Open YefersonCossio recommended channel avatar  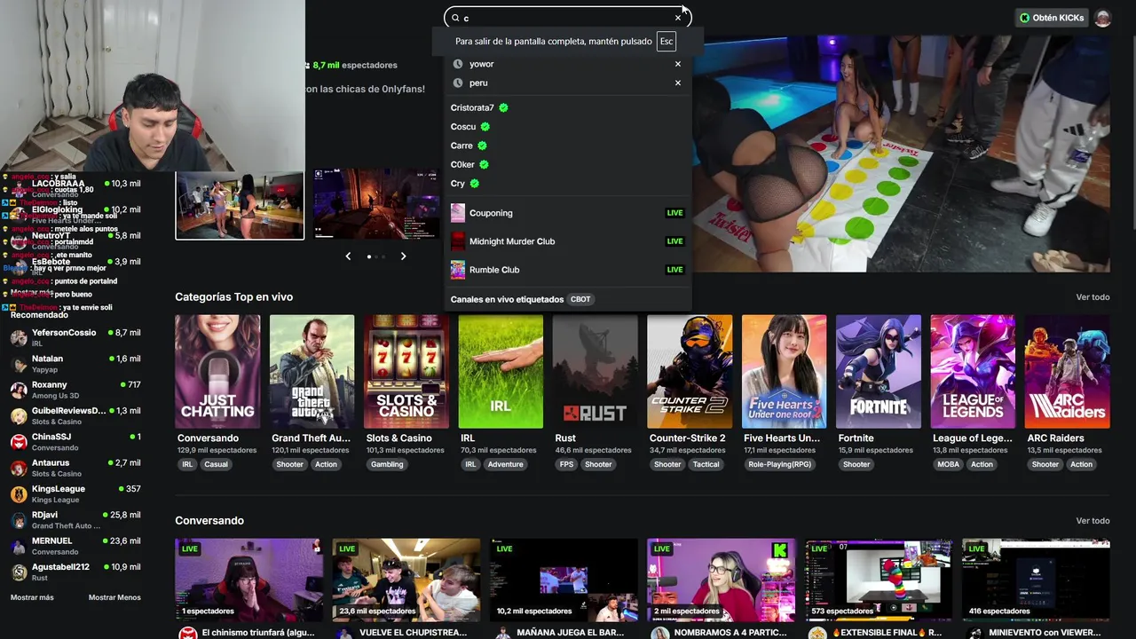click(19, 338)
